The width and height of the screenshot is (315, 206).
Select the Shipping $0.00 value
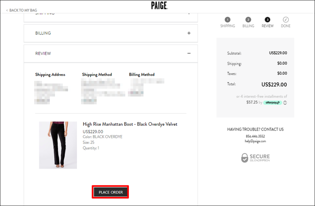[x=282, y=63]
